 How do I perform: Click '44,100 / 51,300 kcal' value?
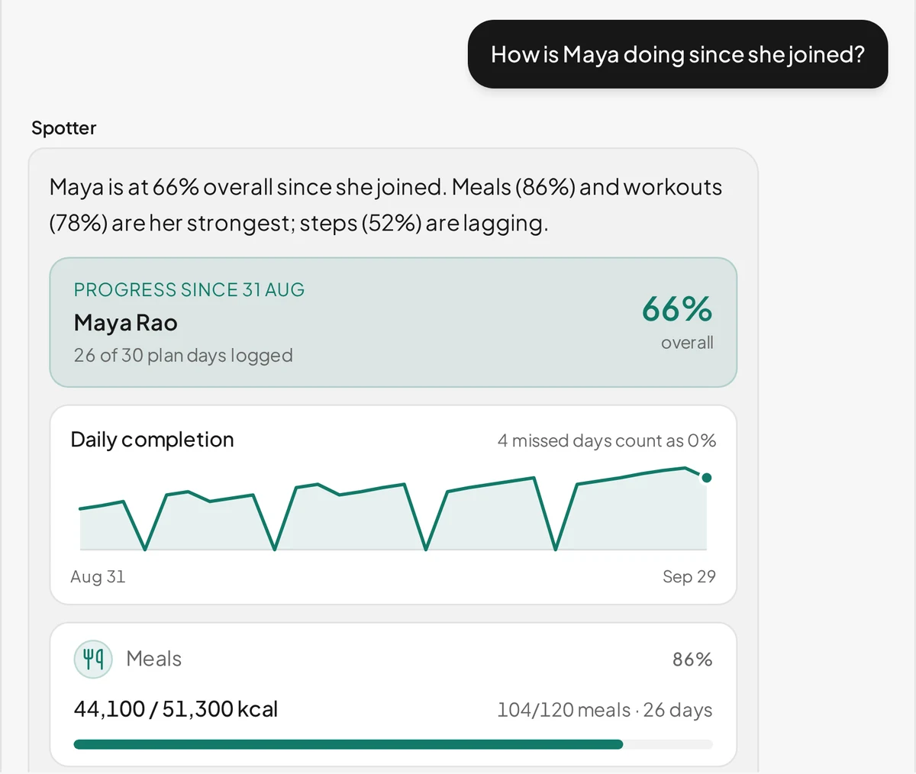tap(176, 709)
